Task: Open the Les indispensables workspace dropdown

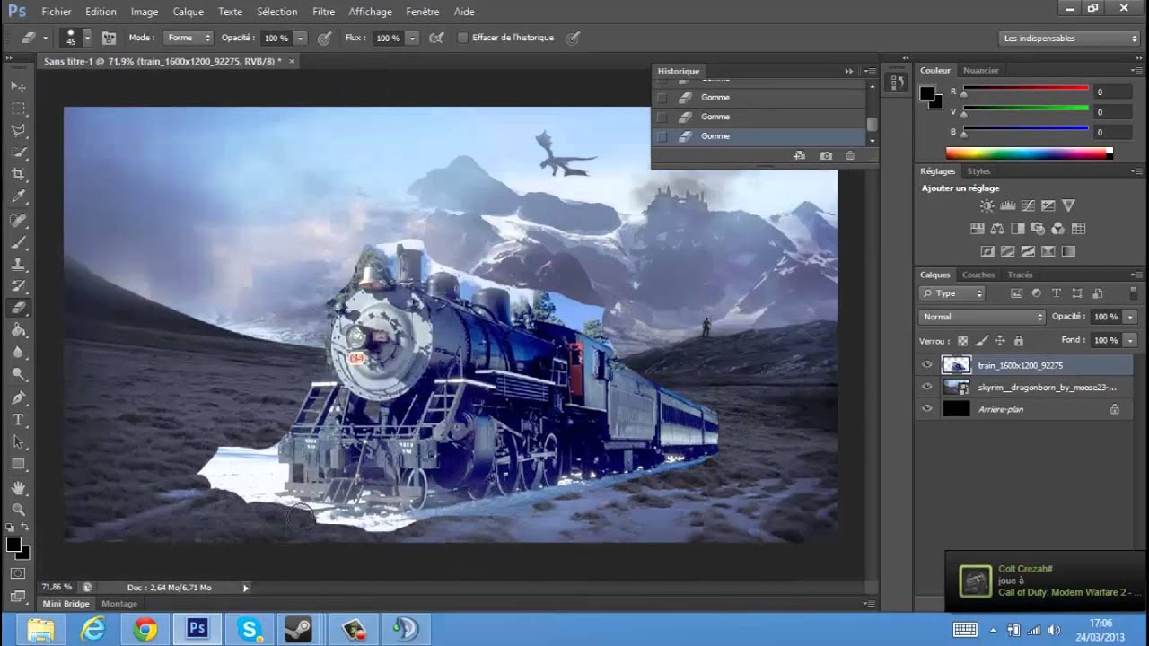Action: point(1069,39)
